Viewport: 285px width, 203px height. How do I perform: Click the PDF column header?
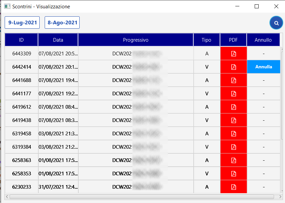click(233, 40)
